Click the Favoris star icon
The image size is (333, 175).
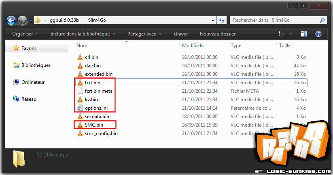click(x=16, y=48)
